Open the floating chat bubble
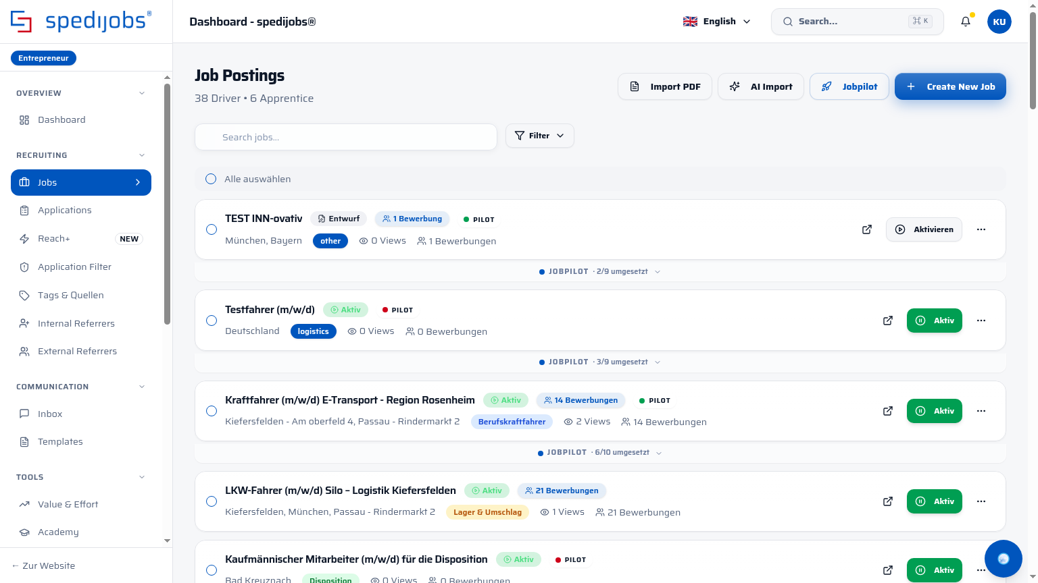The image size is (1038, 583). (1004, 559)
